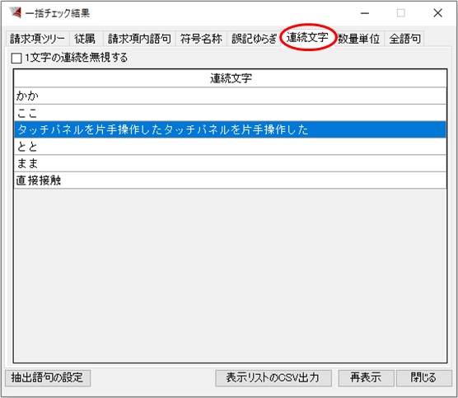Enable 1文字の連続を無視する checkbox
The height and width of the screenshot is (398, 458).
point(16,58)
